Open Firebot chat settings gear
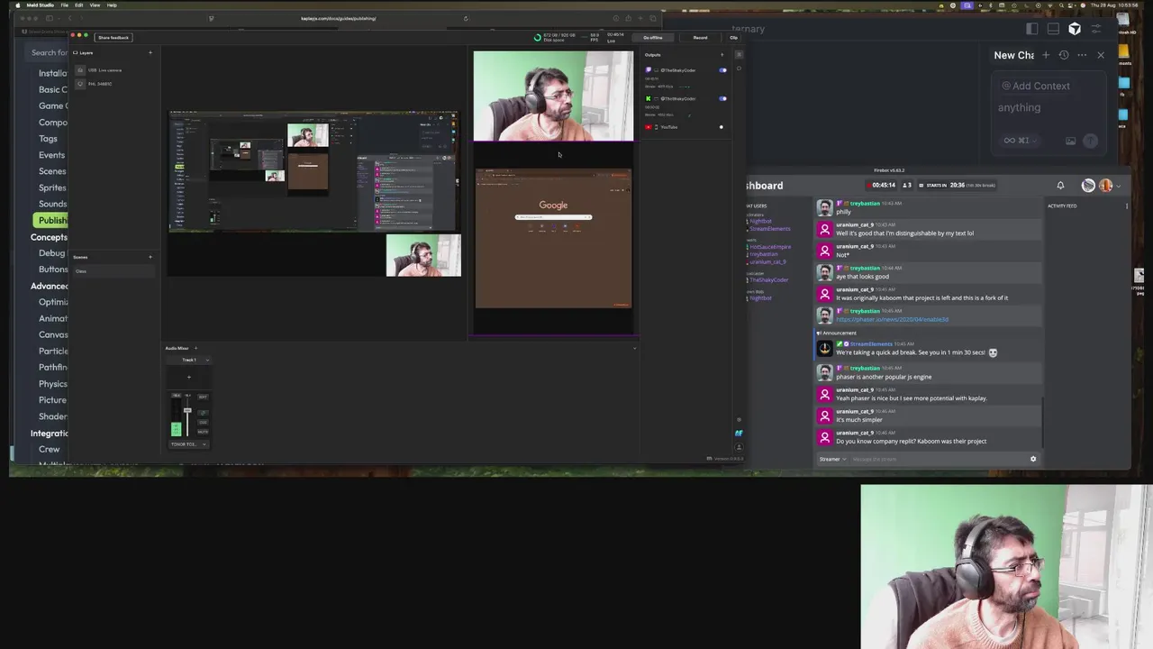 point(1033,459)
